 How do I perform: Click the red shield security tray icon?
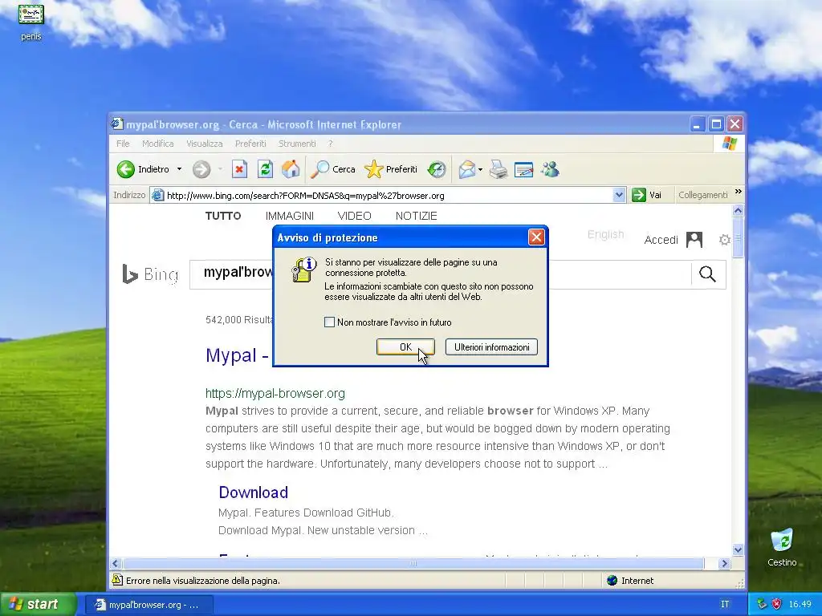pos(776,605)
